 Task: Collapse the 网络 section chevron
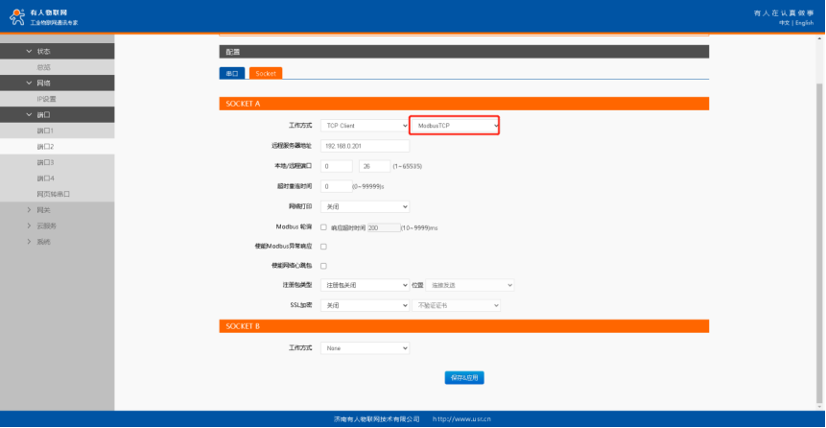[29, 83]
